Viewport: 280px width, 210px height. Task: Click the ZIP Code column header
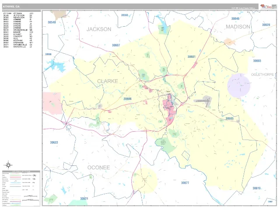[7, 14]
